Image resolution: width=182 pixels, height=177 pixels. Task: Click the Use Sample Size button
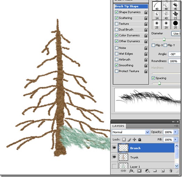(176, 34)
